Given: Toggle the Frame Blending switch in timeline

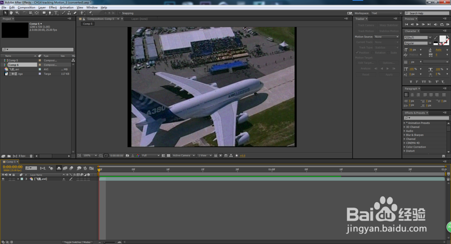Looking at the screenshot, I should 65,168.
